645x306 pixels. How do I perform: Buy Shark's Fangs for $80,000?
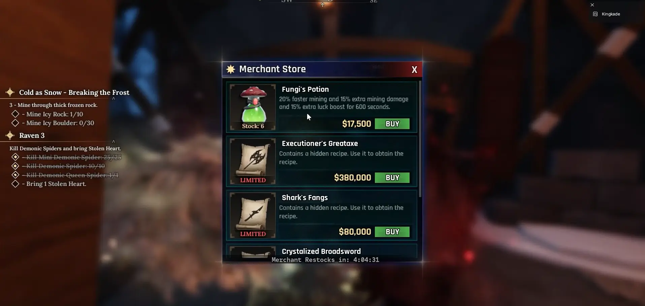[392, 232]
